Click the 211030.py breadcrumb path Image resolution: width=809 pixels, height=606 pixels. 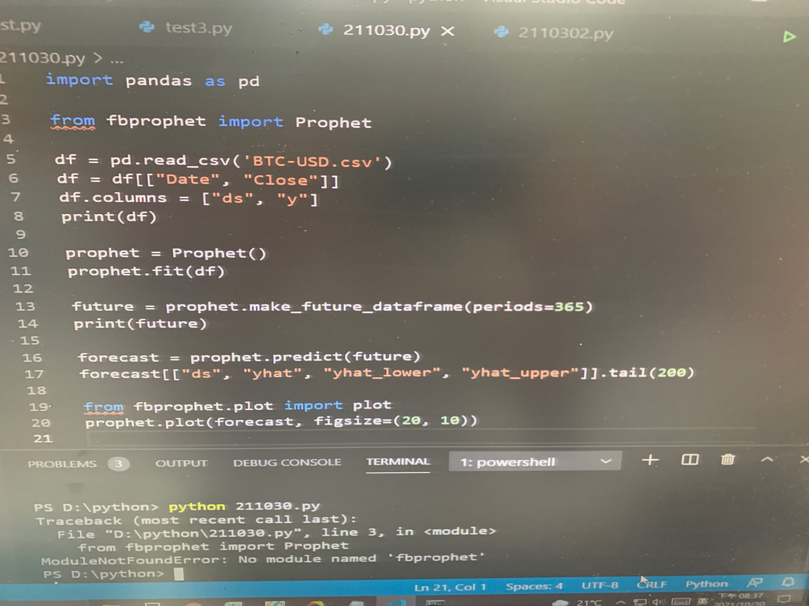pos(42,58)
